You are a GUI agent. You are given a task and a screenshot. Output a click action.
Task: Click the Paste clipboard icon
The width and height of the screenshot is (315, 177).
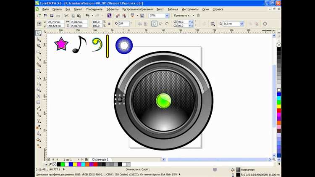[79, 16]
